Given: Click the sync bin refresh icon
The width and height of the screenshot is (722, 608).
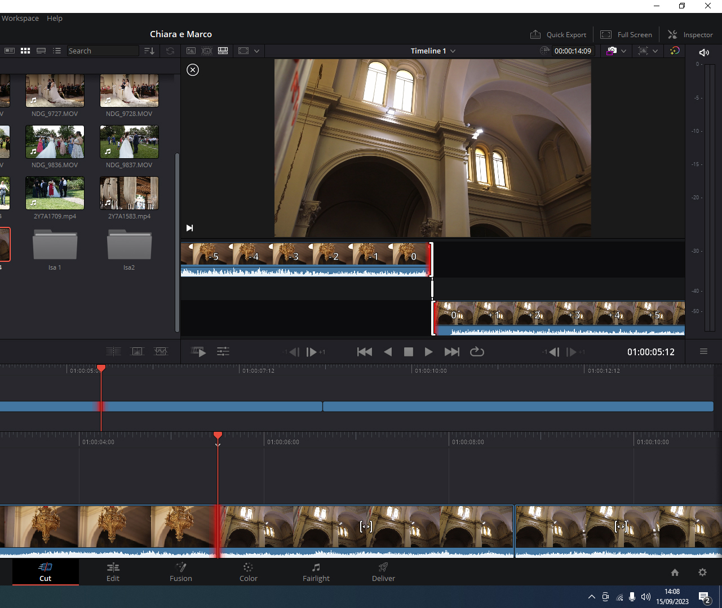Looking at the screenshot, I should pos(170,51).
